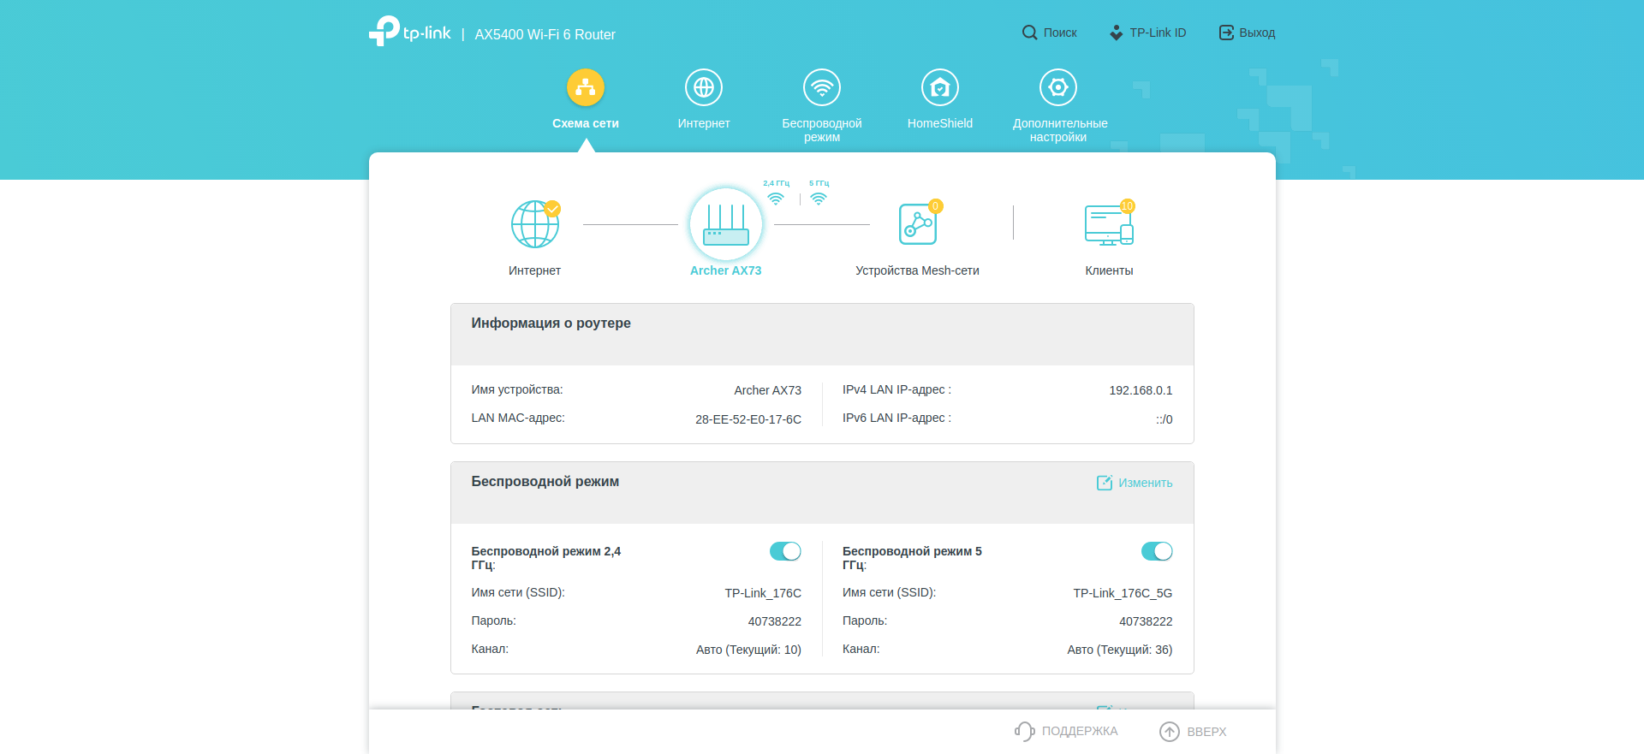This screenshot has width=1644, height=754.
Task: Click the 5 GHz Wi-Fi signal icon
Action: click(x=819, y=199)
